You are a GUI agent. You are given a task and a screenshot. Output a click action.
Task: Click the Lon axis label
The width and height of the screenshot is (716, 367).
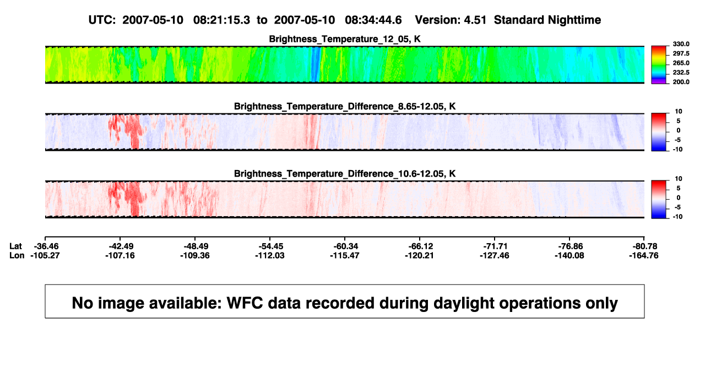pyautogui.click(x=17, y=255)
